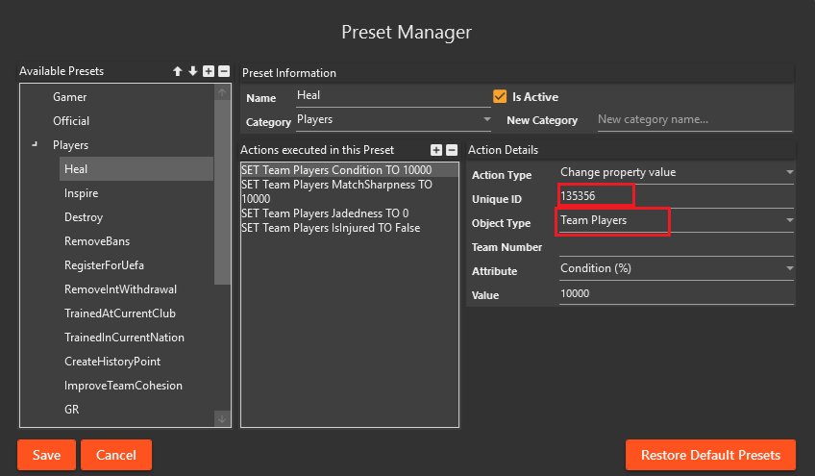Add a new action with plus icon
Image resolution: width=815 pixels, height=476 pixels.
click(x=436, y=150)
